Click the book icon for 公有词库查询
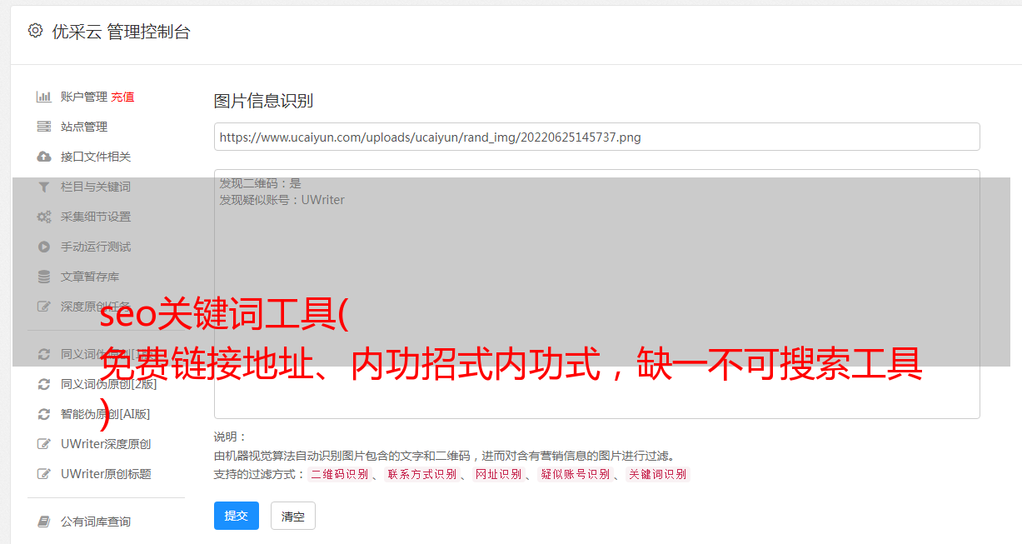This screenshot has width=1022, height=544. click(44, 522)
